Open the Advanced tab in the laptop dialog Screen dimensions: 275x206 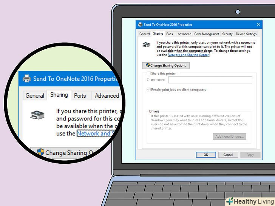point(184,34)
